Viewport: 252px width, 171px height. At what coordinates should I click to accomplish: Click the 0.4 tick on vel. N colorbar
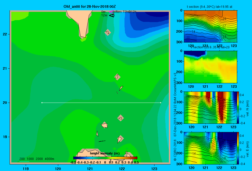tap(242, 95)
